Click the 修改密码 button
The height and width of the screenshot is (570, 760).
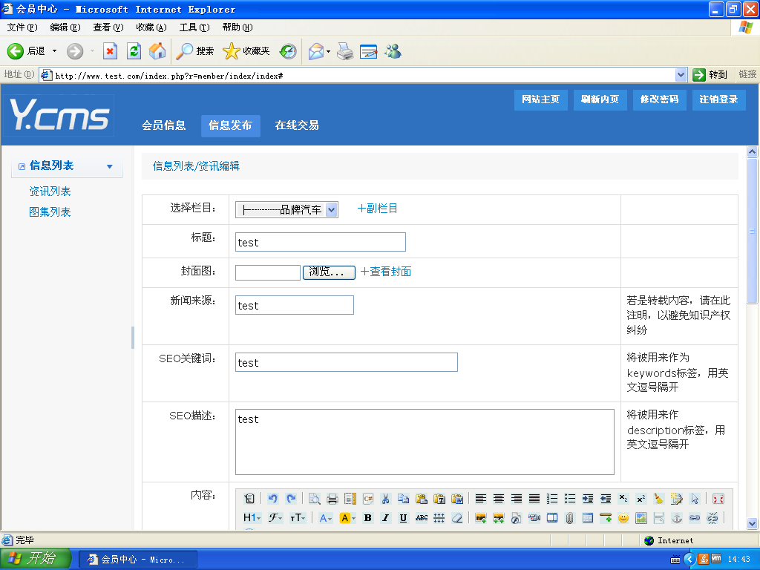tap(659, 99)
